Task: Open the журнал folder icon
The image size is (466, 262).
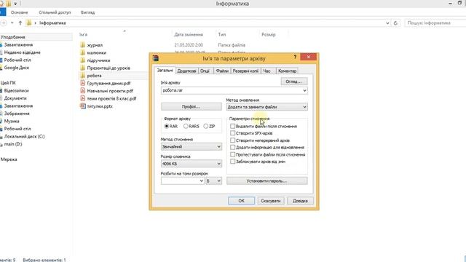Action: click(x=82, y=45)
